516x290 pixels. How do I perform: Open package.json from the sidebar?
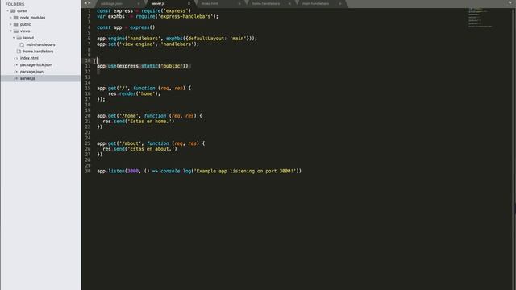coord(31,72)
